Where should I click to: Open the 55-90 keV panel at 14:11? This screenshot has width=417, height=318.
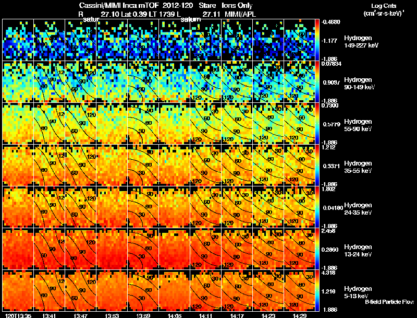(x=205, y=123)
